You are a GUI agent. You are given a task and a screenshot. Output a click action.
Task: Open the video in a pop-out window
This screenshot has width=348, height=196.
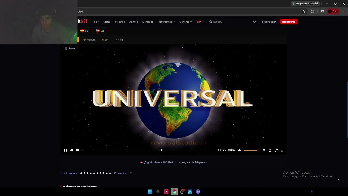270,150
